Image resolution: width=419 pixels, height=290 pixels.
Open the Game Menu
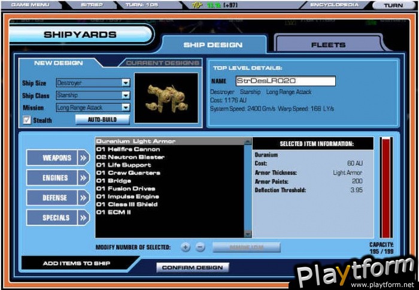[30, 5]
